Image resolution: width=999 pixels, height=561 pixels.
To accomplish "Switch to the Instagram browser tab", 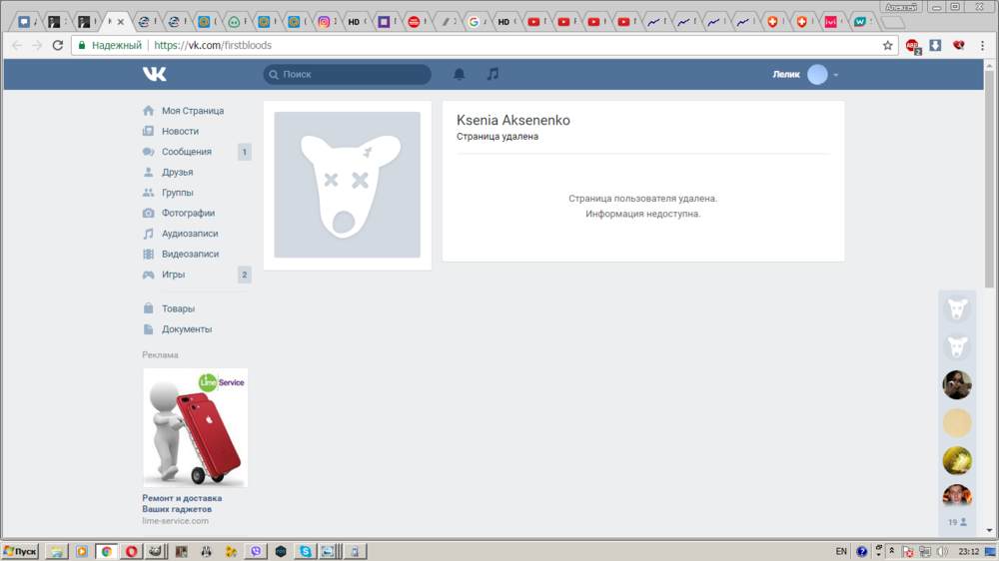I will (325, 21).
